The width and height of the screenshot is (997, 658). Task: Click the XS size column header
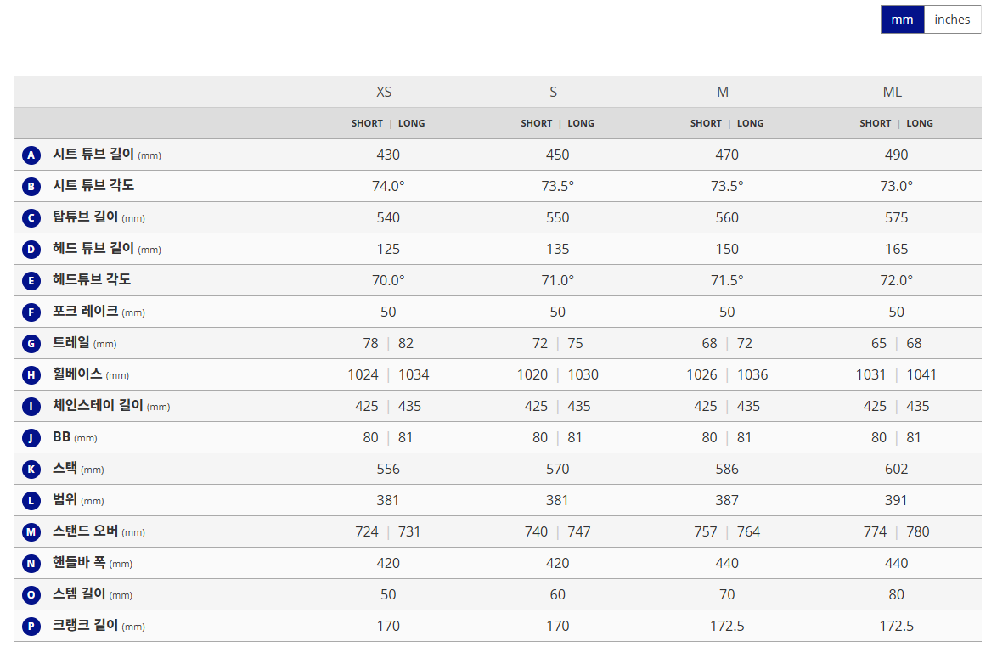(x=384, y=92)
